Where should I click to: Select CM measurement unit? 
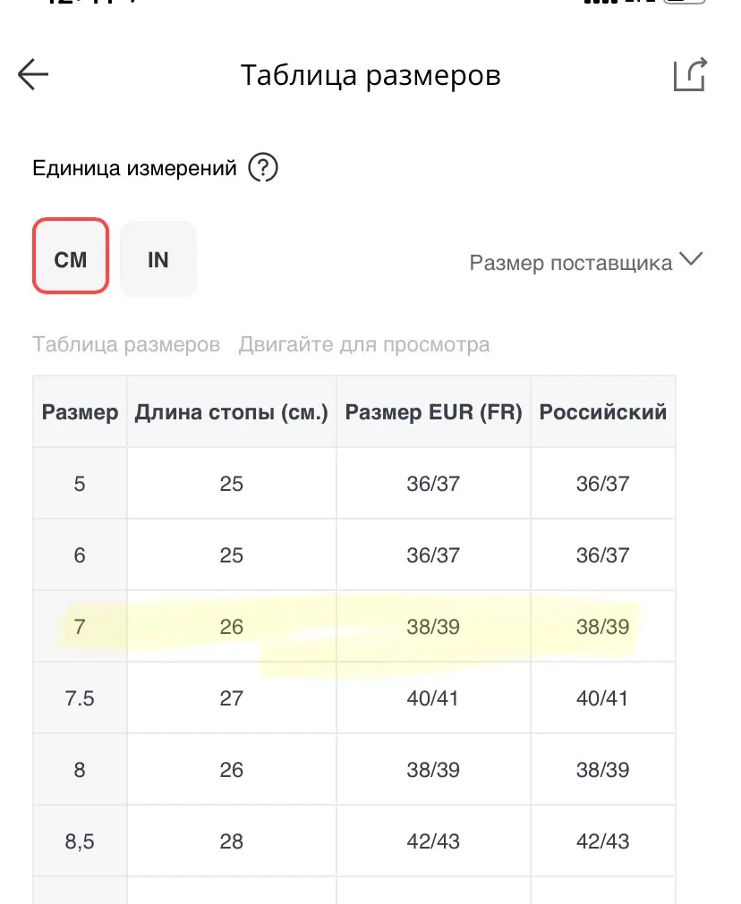point(71,259)
